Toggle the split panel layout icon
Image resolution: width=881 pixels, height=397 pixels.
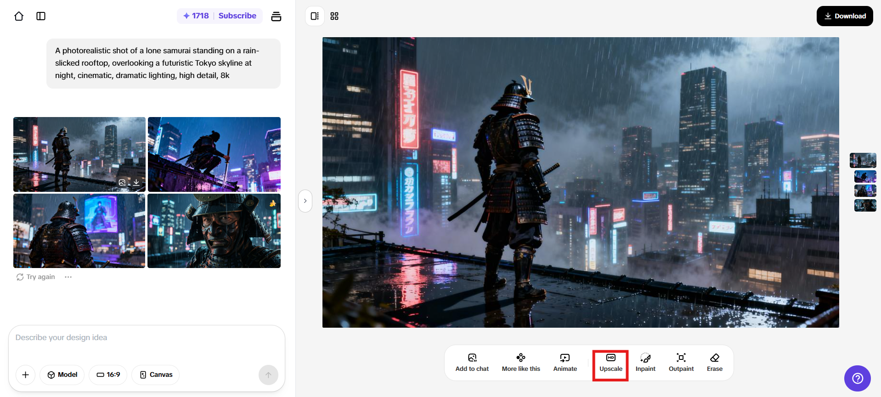(x=315, y=16)
